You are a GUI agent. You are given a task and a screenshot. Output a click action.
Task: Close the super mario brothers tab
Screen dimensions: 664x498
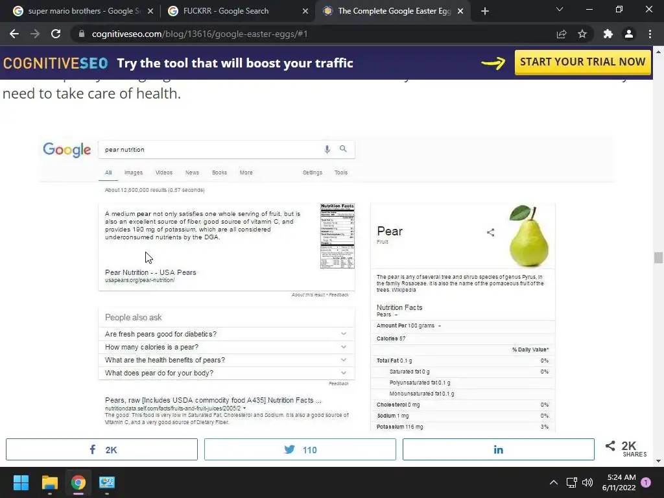(150, 11)
